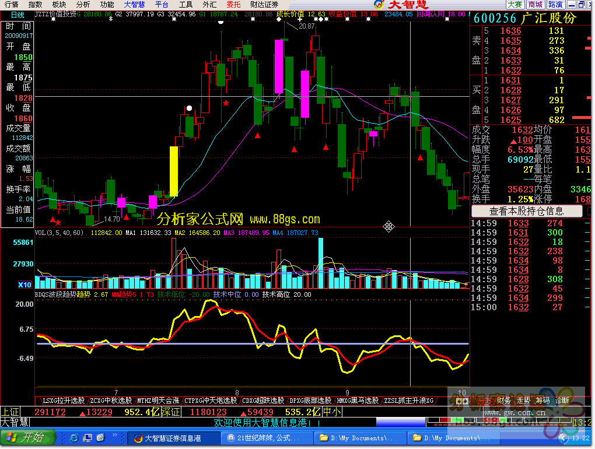Click the 路演 button in title bar
Screen dimensions: 595x449
click(x=555, y=5)
